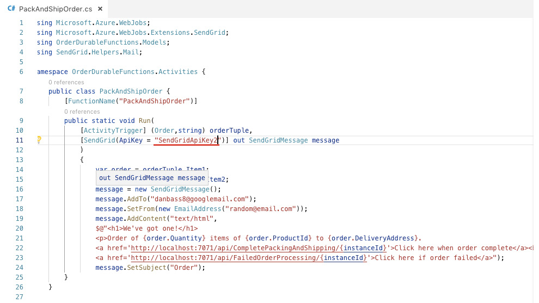539x303 pixels.
Task: Open the FailedOrderProcessing localhost link
Action: click(249, 258)
